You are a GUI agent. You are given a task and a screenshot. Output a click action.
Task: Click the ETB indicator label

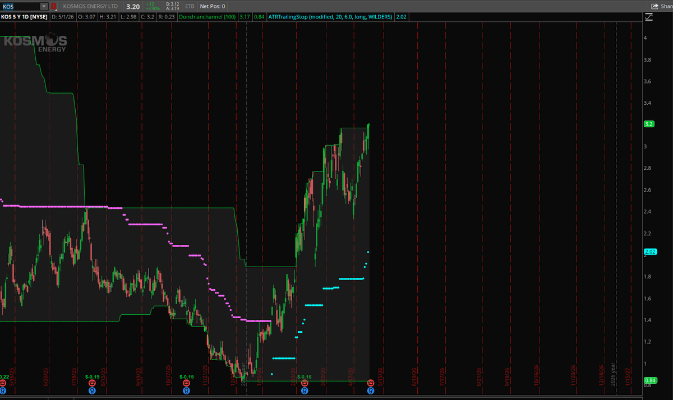[190, 6]
